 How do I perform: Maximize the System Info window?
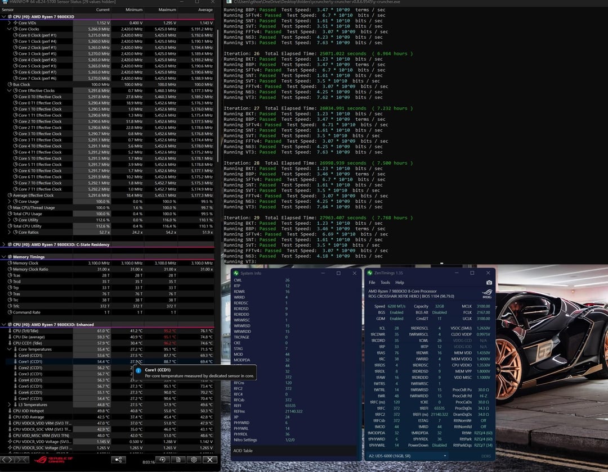pos(338,273)
